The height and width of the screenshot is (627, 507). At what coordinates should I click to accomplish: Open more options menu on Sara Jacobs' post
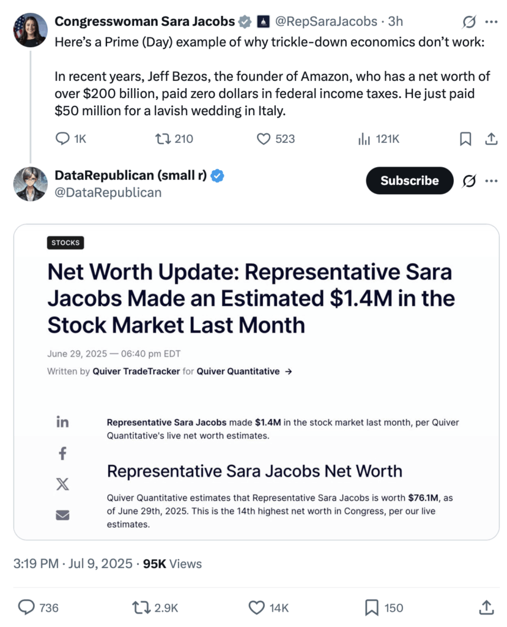pyautogui.click(x=490, y=22)
